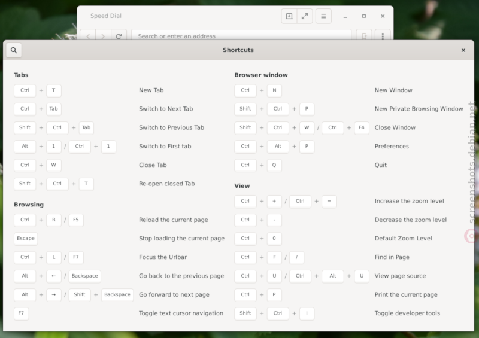479x338 pixels.
Task: Click the Escape key cap
Action: click(x=26, y=239)
